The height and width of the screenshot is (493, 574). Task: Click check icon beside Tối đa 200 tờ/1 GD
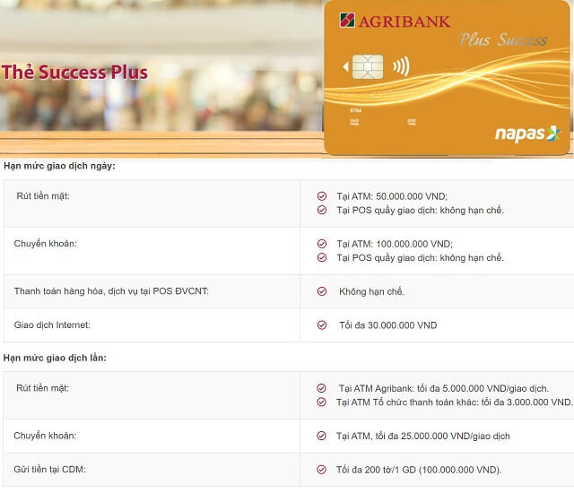pyautogui.click(x=321, y=469)
